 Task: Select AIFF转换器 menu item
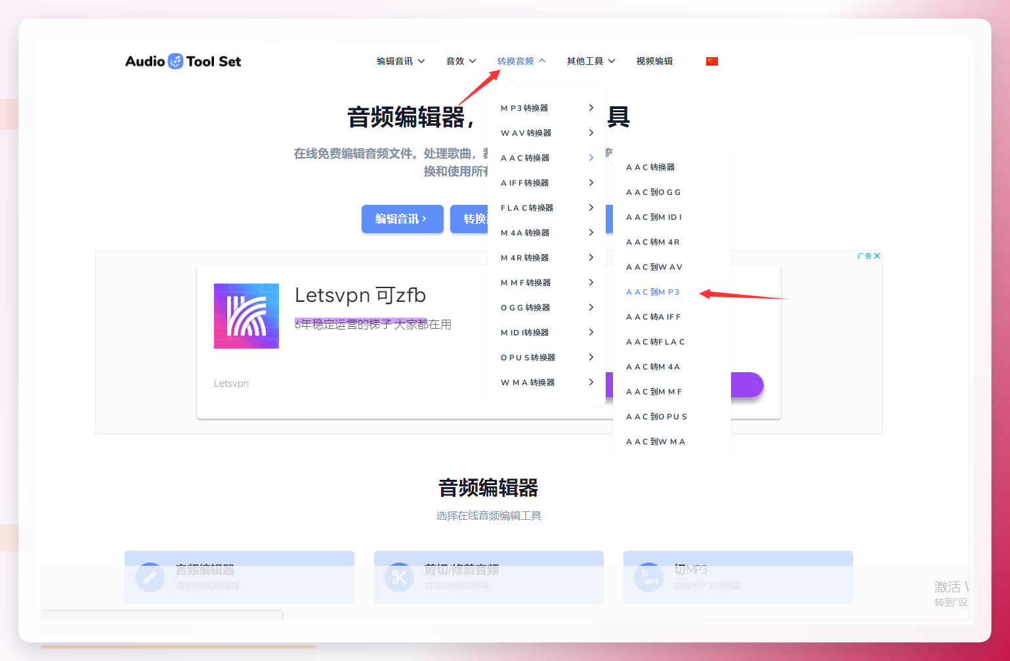[x=524, y=182]
